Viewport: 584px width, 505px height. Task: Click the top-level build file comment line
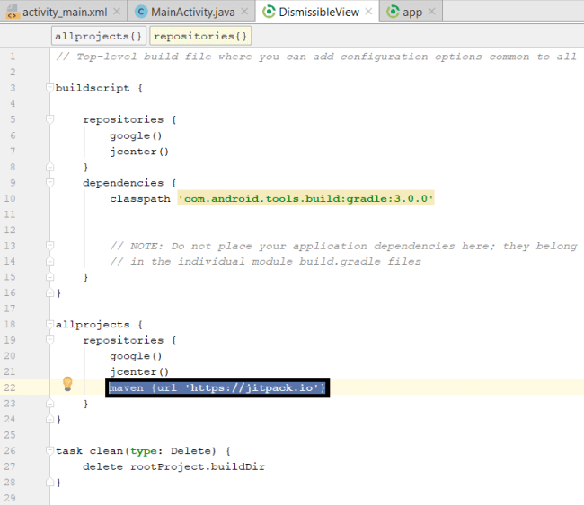[316, 57]
